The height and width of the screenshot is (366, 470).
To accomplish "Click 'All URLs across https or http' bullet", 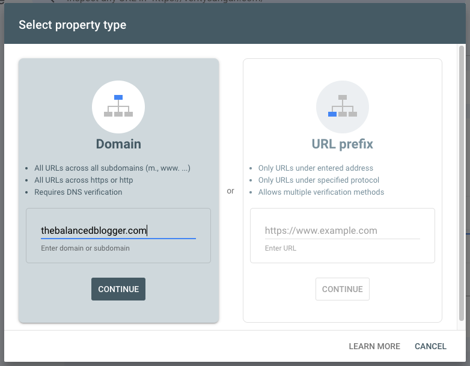I will pos(84,180).
